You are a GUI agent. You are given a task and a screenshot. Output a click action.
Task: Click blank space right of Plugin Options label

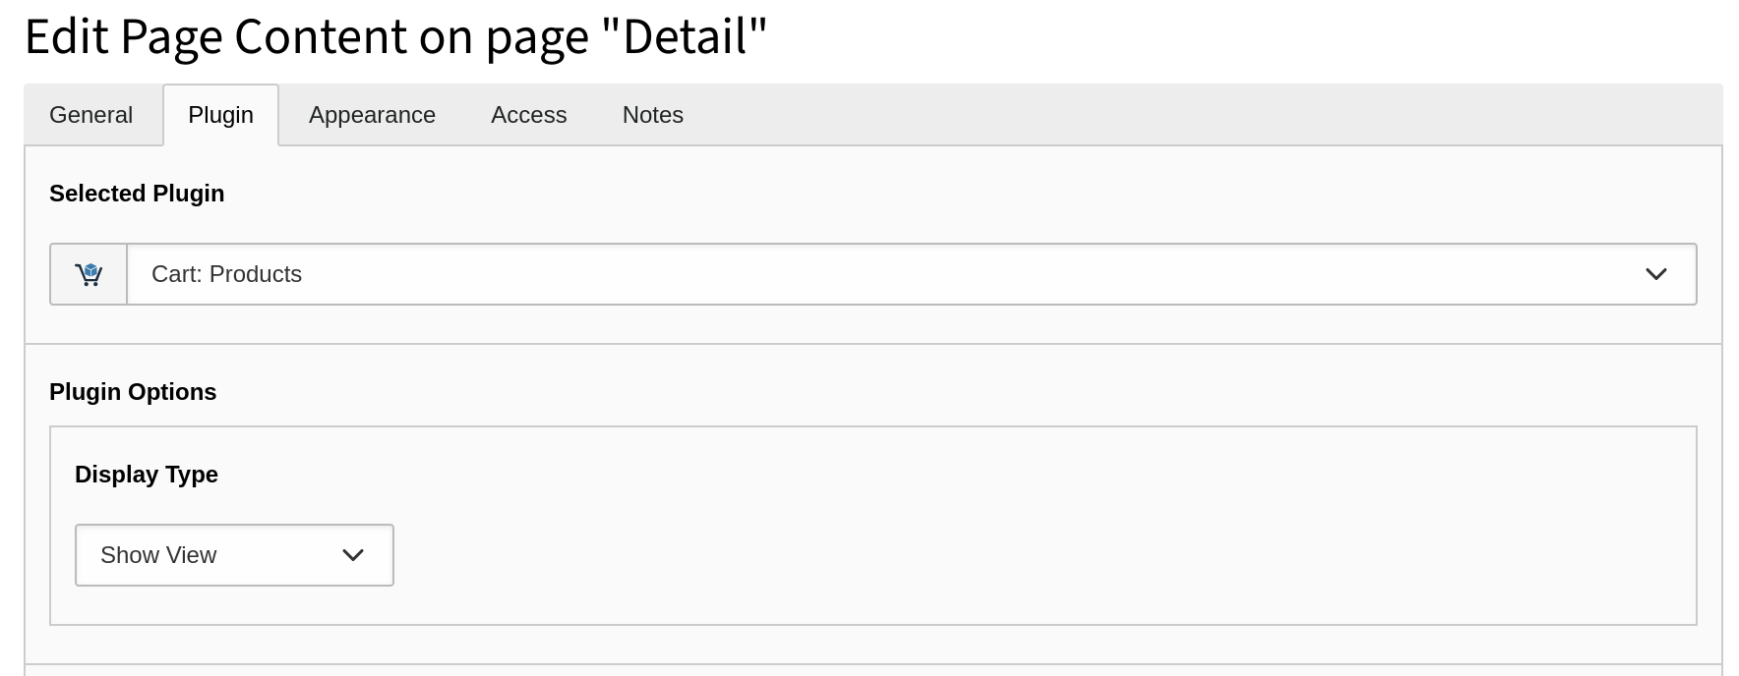(885, 392)
